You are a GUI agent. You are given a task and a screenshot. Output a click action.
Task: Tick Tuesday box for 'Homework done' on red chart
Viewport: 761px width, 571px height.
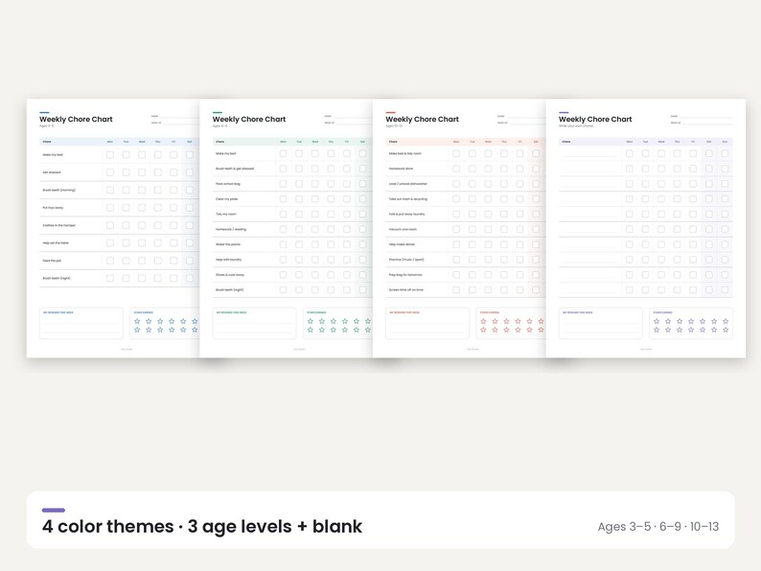473,169
